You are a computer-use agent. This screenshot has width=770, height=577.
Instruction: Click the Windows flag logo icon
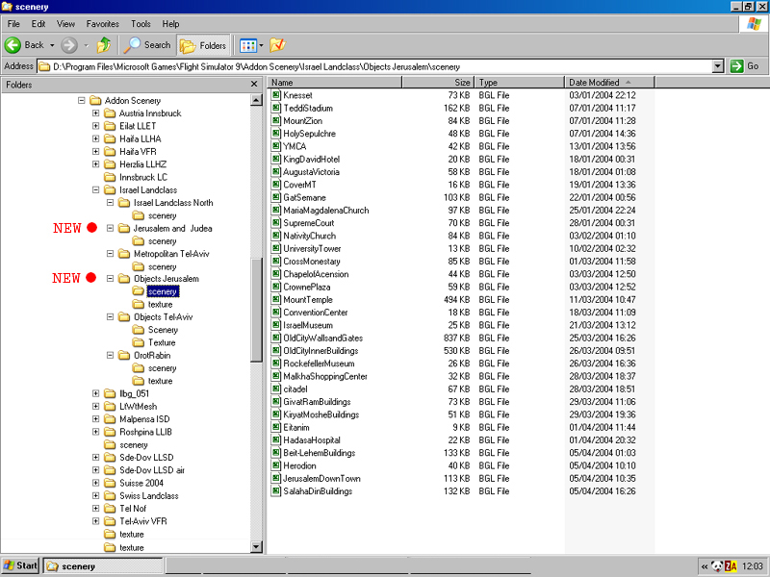[x=755, y=23]
